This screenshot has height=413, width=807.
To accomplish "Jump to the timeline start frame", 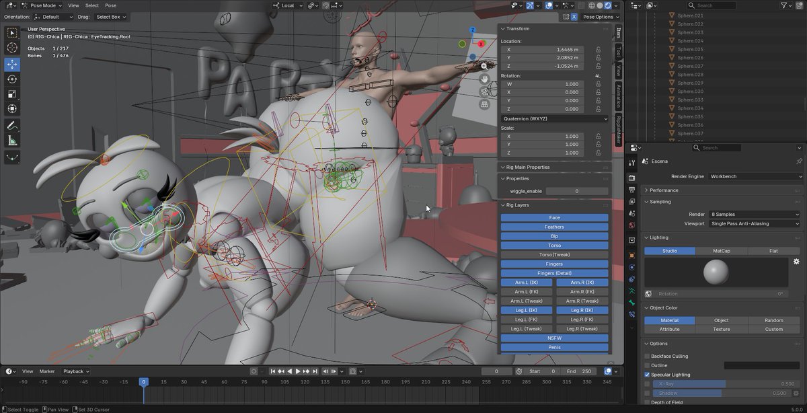I will point(273,371).
